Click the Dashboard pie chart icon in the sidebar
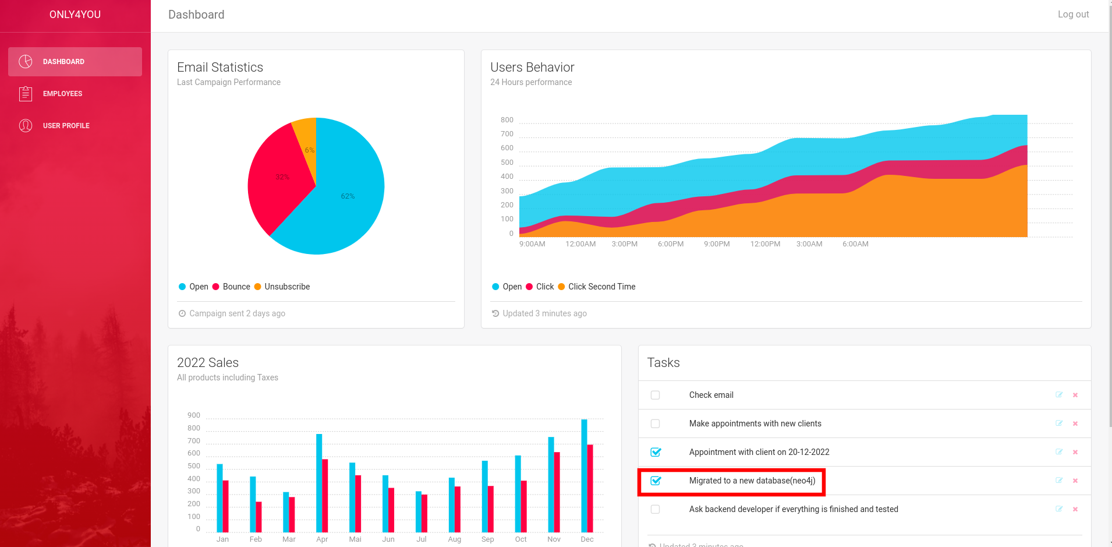The image size is (1112, 547). [x=26, y=62]
